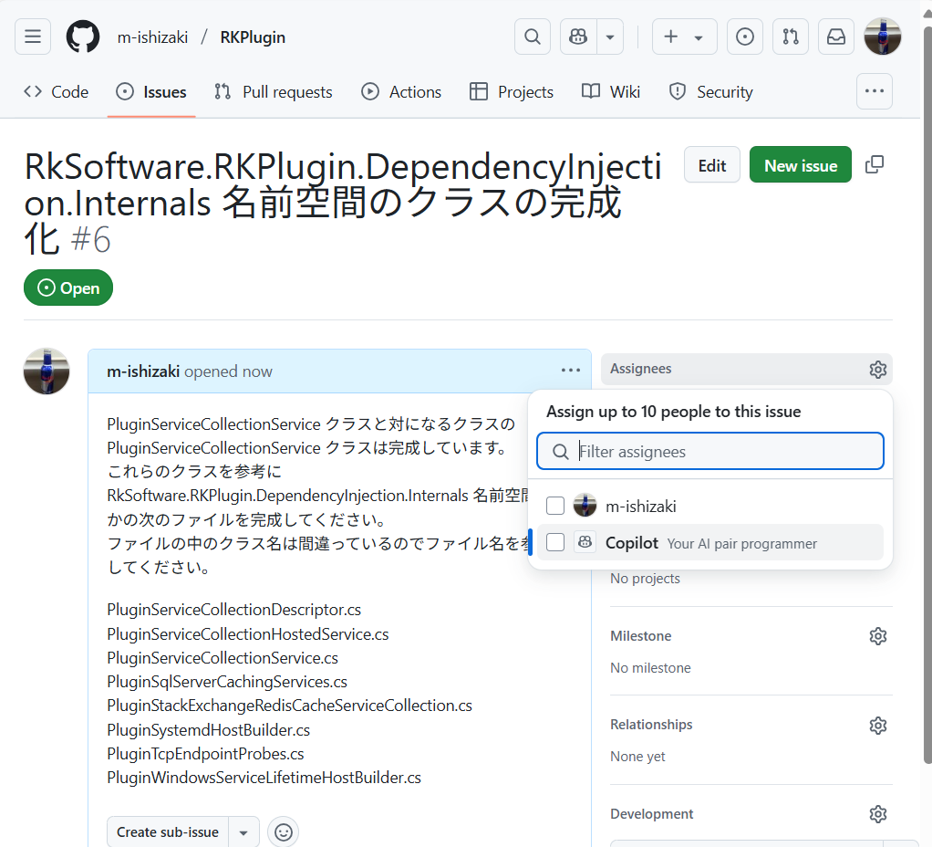Click the Edit issue title button
The image size is (932, 847).
coord(712,165)
